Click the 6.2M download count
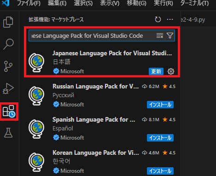The height and width of the screenshot is (176, 216). click(151, 87)
